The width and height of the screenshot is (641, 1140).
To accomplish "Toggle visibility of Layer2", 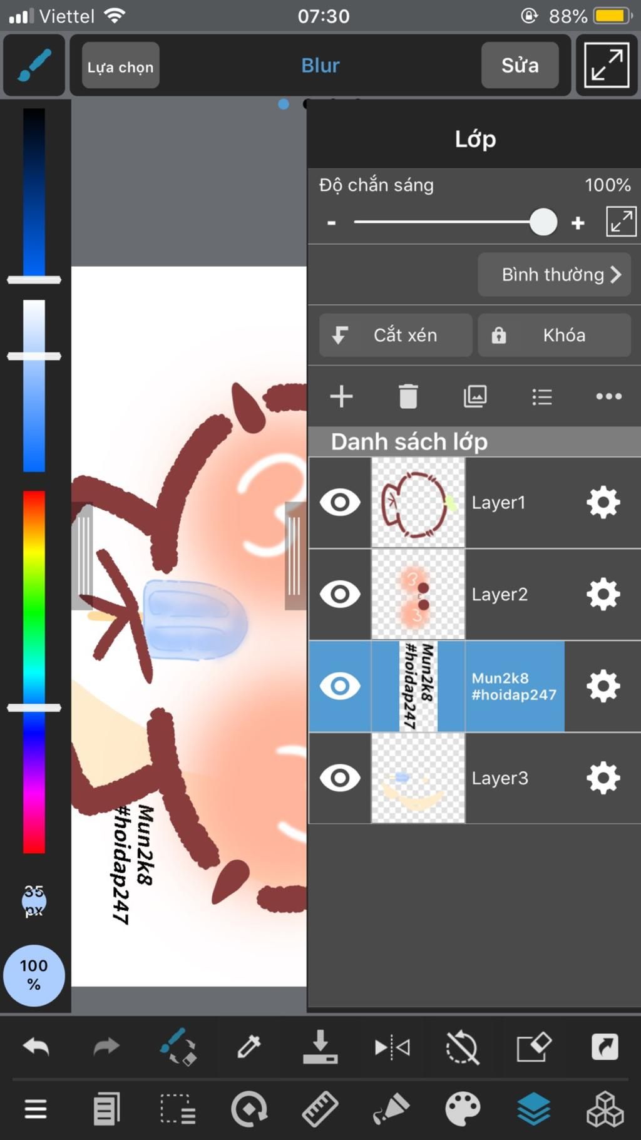I will click(340, 594).
